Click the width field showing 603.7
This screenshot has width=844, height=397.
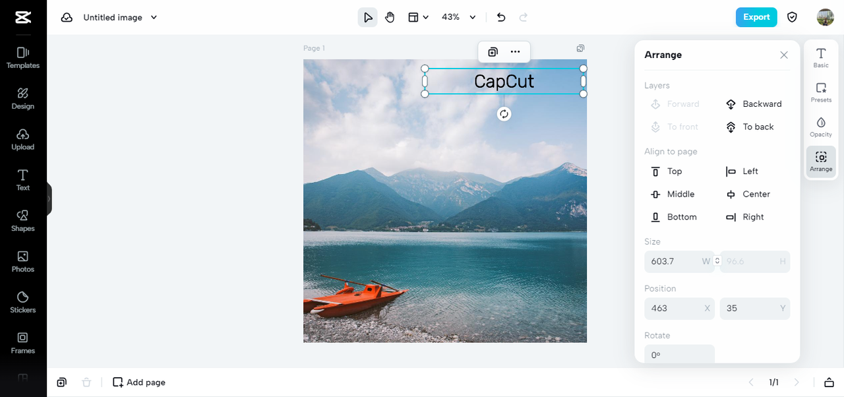(679, 262)
